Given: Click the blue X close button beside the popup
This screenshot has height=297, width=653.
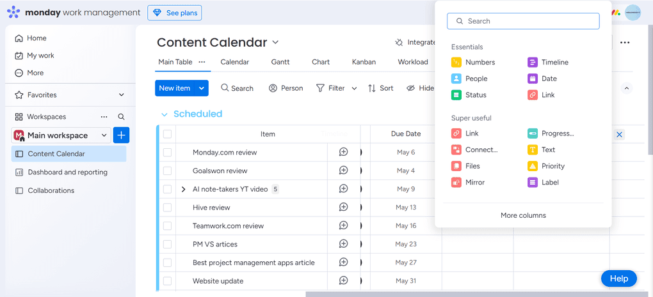Looking at the screenshot, I should [x=619, y=134].
